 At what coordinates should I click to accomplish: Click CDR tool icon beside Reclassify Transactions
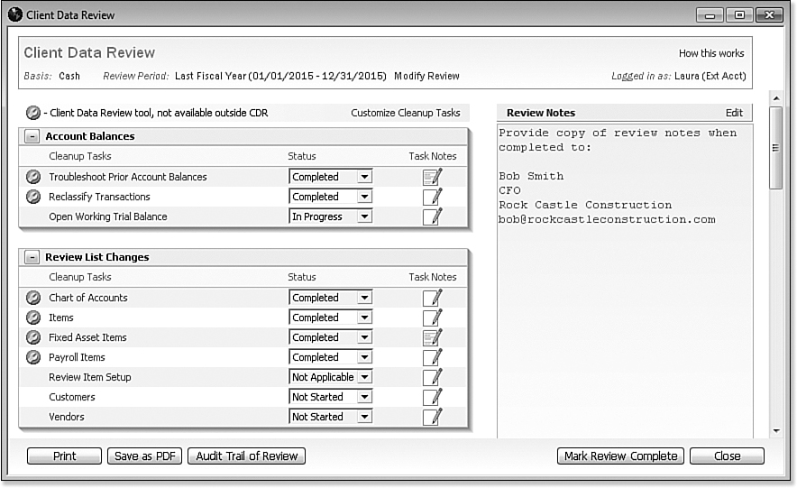[x=33, y=197]
